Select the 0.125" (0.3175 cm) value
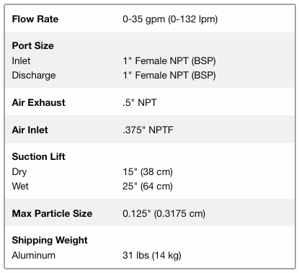299x273 pixels. (164, 214)
